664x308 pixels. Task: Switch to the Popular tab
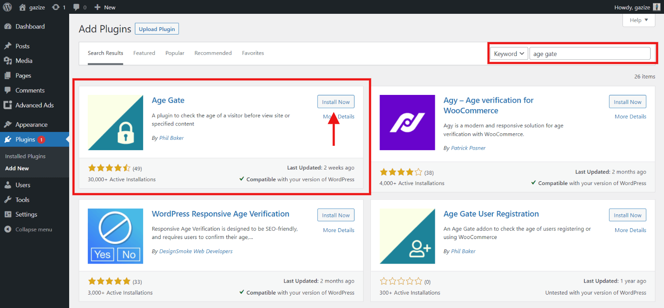coord(175,53)
